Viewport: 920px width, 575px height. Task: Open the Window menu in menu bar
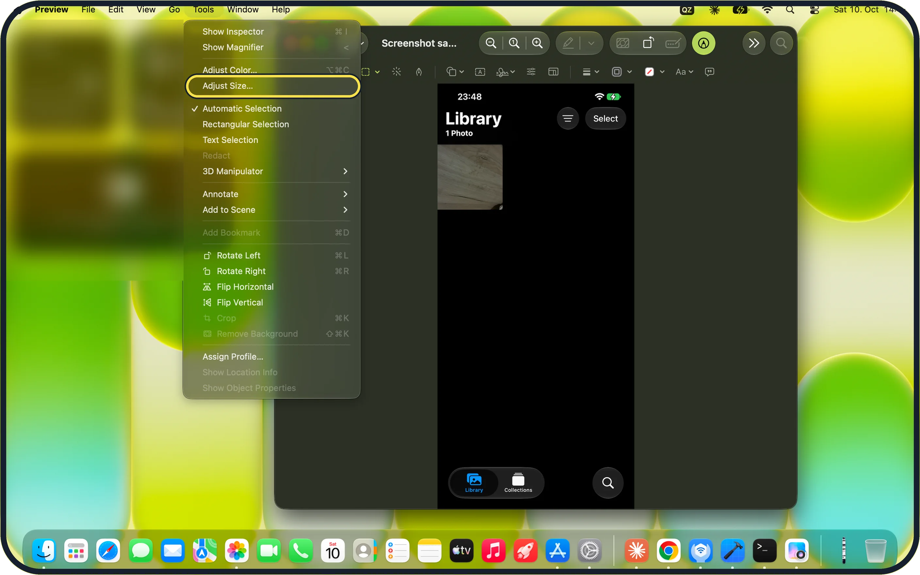(x=242, y=9)
